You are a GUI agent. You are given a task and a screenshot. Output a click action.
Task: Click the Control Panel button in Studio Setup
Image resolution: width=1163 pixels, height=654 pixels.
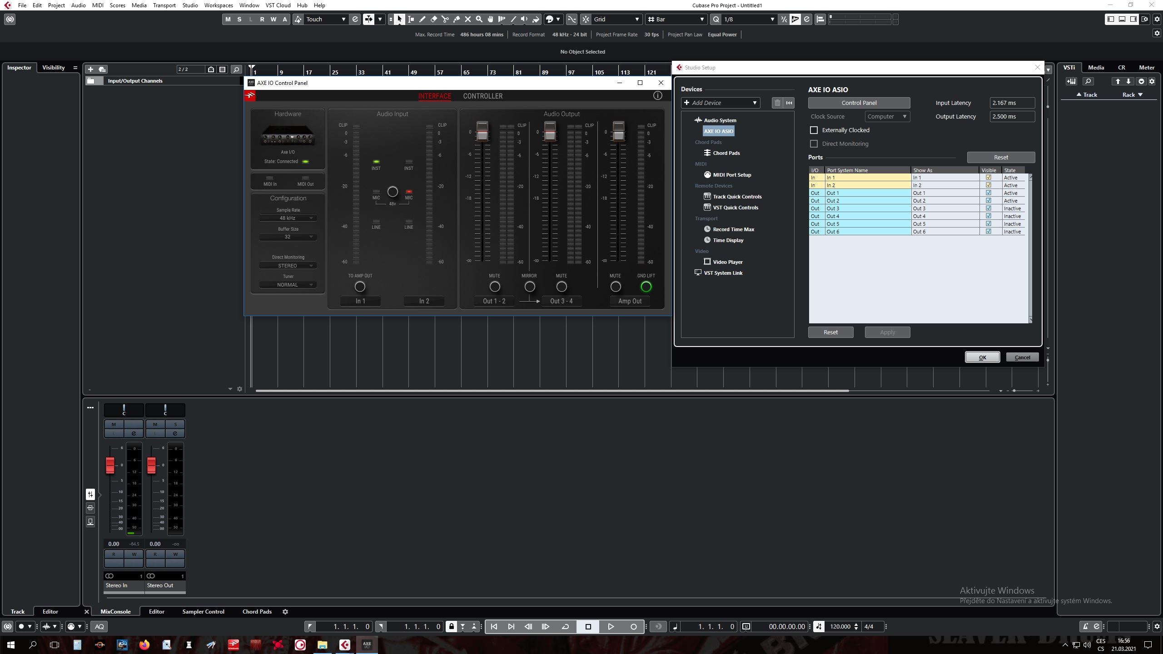coord(859,103)
